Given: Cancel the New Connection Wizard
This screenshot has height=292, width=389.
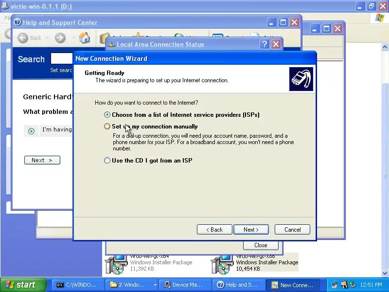Looking at the screenshot, I should [x=293, y=230].
